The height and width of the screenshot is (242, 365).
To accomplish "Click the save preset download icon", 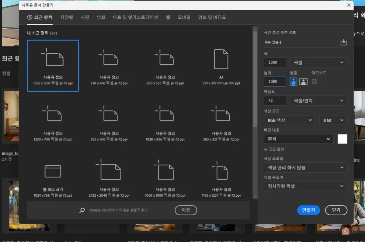I will tap(344, 42).
